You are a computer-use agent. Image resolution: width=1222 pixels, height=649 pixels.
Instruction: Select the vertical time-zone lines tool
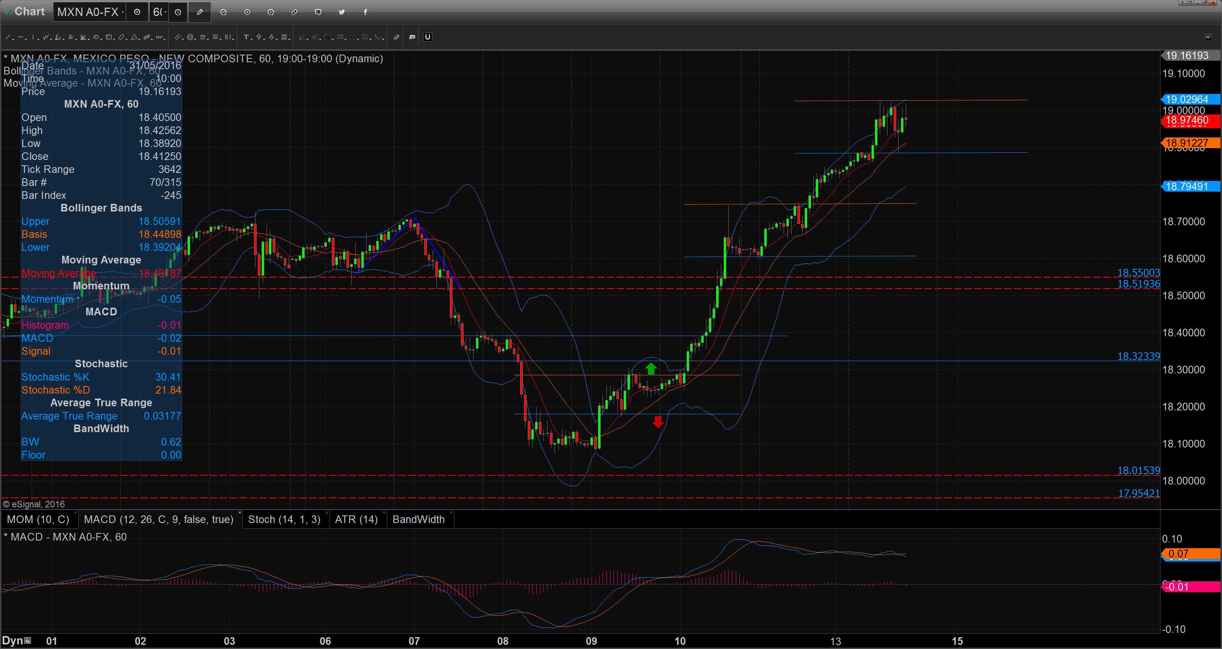tap(228, 37)
